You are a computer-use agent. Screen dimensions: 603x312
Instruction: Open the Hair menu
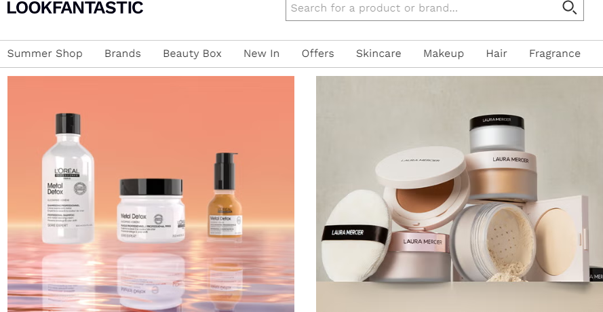497,54
